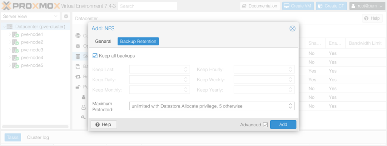Select Datacenter (pve-cluster) in tree
This screenshot has width=387, height=146.
[x=35, y=26]
